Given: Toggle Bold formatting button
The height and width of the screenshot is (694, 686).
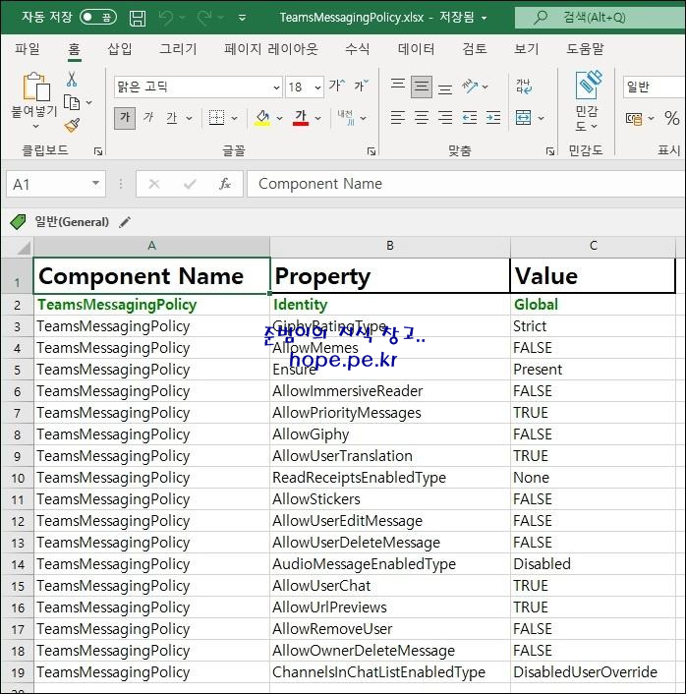Looking at the screenshot, I should (x=125, y=118).
